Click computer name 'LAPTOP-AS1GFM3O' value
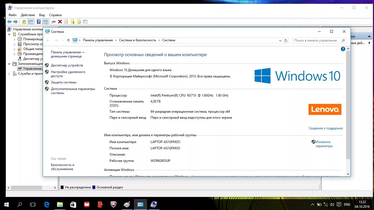374x210 pixels. tap(165, 142)
